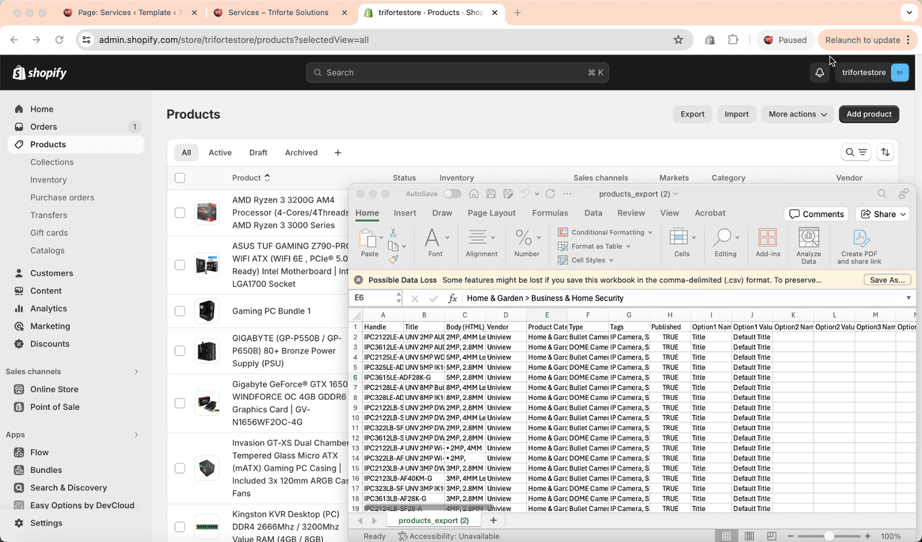Check the GIGABYTE Bronze Power Supply row
This screenshot has width=922, height=542.
(x=180, y=351)
